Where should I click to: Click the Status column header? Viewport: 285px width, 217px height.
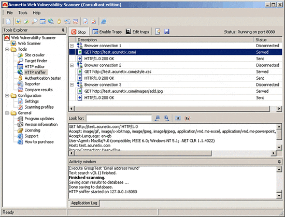(268, 39)
